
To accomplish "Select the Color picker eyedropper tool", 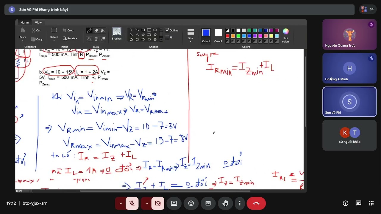I will [x=103, y=39].
